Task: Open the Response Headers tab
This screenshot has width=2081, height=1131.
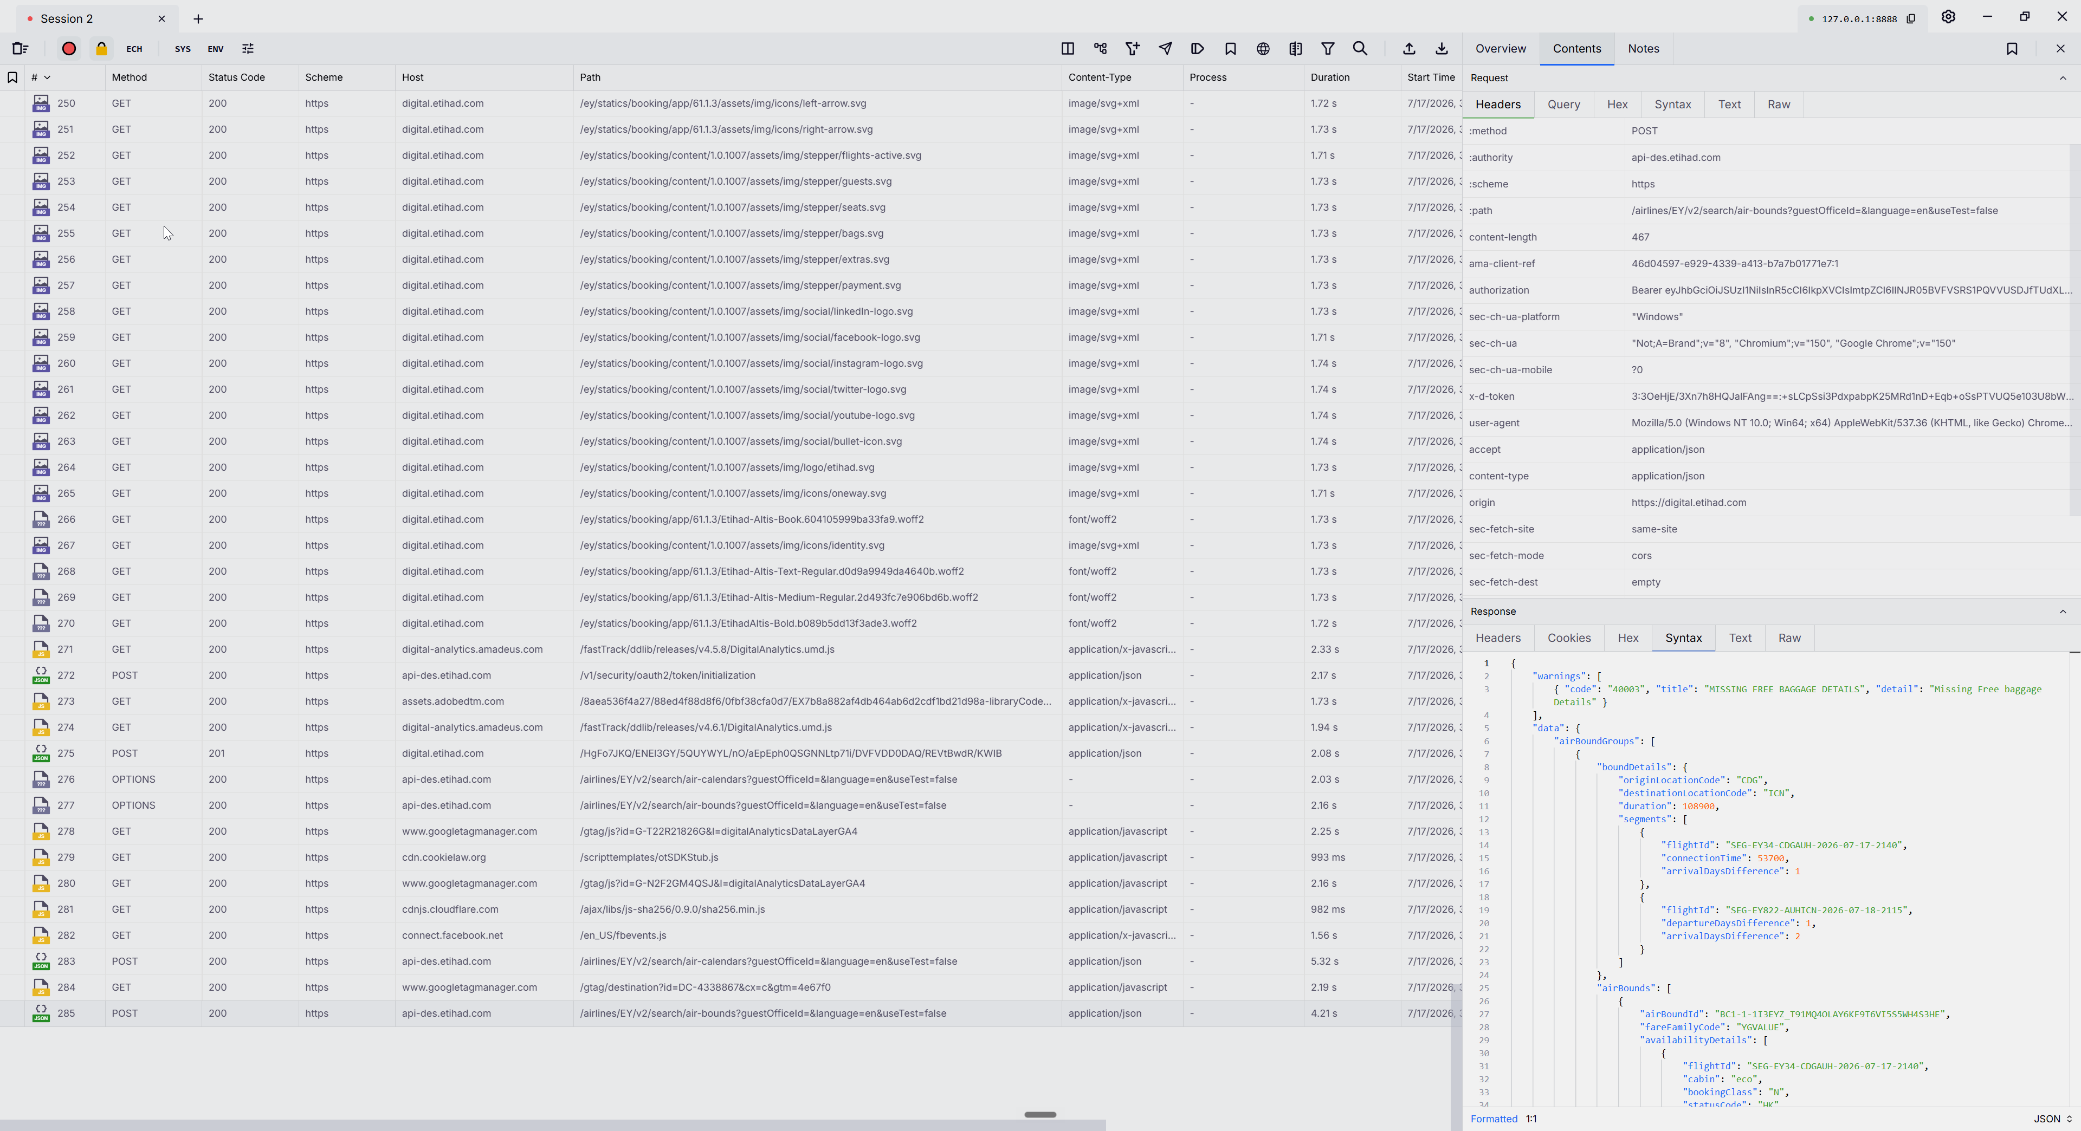Action: pyautogui.click(x=1498, y=638)
